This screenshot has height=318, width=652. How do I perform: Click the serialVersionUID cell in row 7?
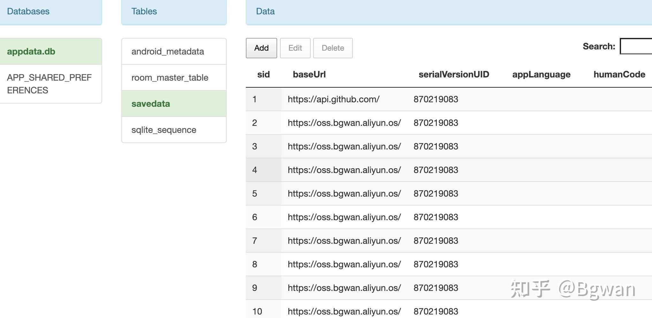click(x=436, y=241)
